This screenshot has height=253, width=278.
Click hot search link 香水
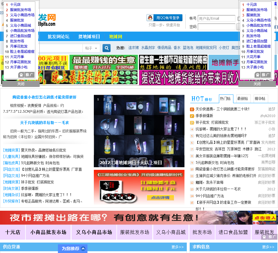177,48
